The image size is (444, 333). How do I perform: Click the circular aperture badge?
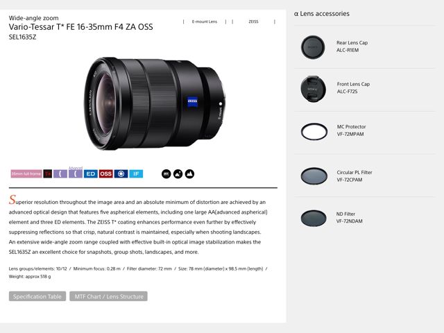click(121, 173)
